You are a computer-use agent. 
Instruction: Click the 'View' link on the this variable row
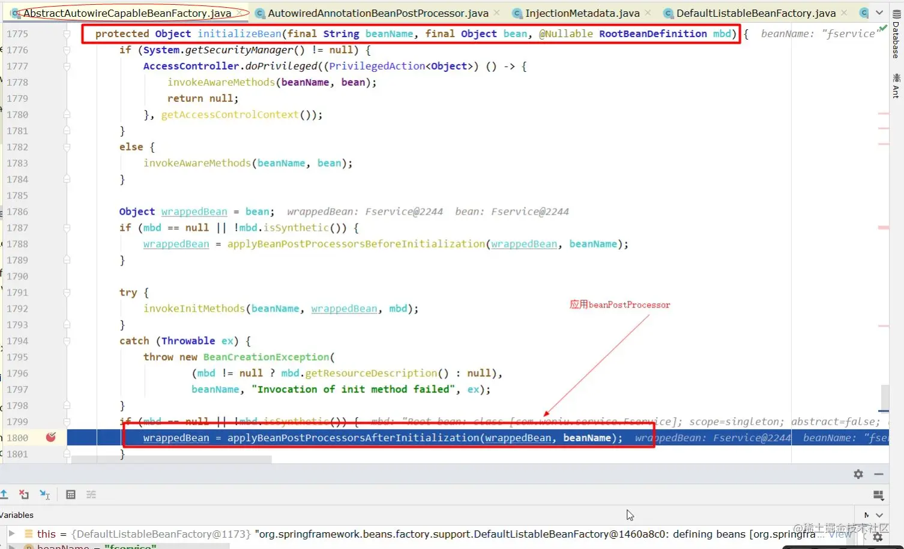(840, 534)
